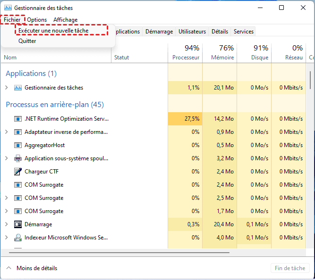Screen dimensions: 315x280
Task: Click the 0,5 Mo memory value
Action: [225, 145]
